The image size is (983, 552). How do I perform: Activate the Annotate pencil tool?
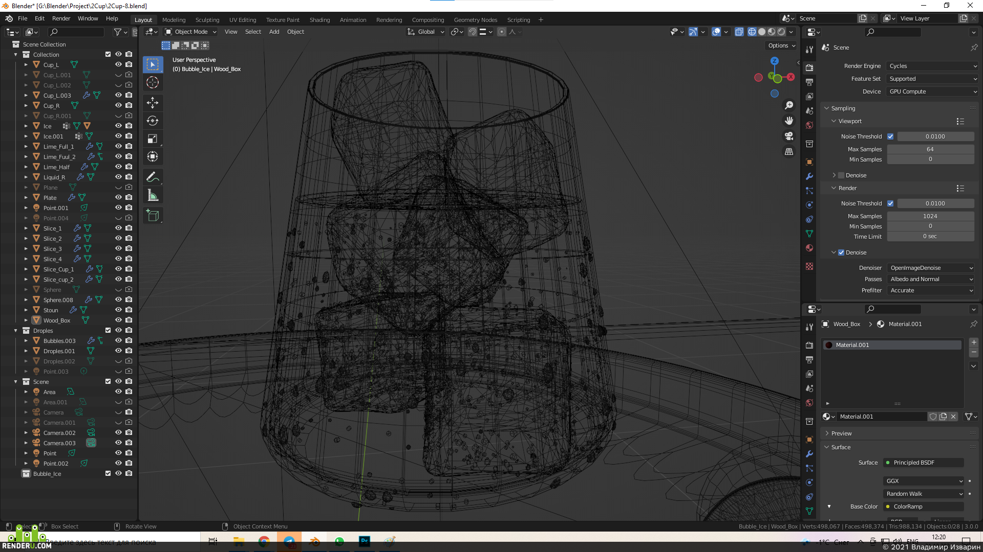click(153, 177)
